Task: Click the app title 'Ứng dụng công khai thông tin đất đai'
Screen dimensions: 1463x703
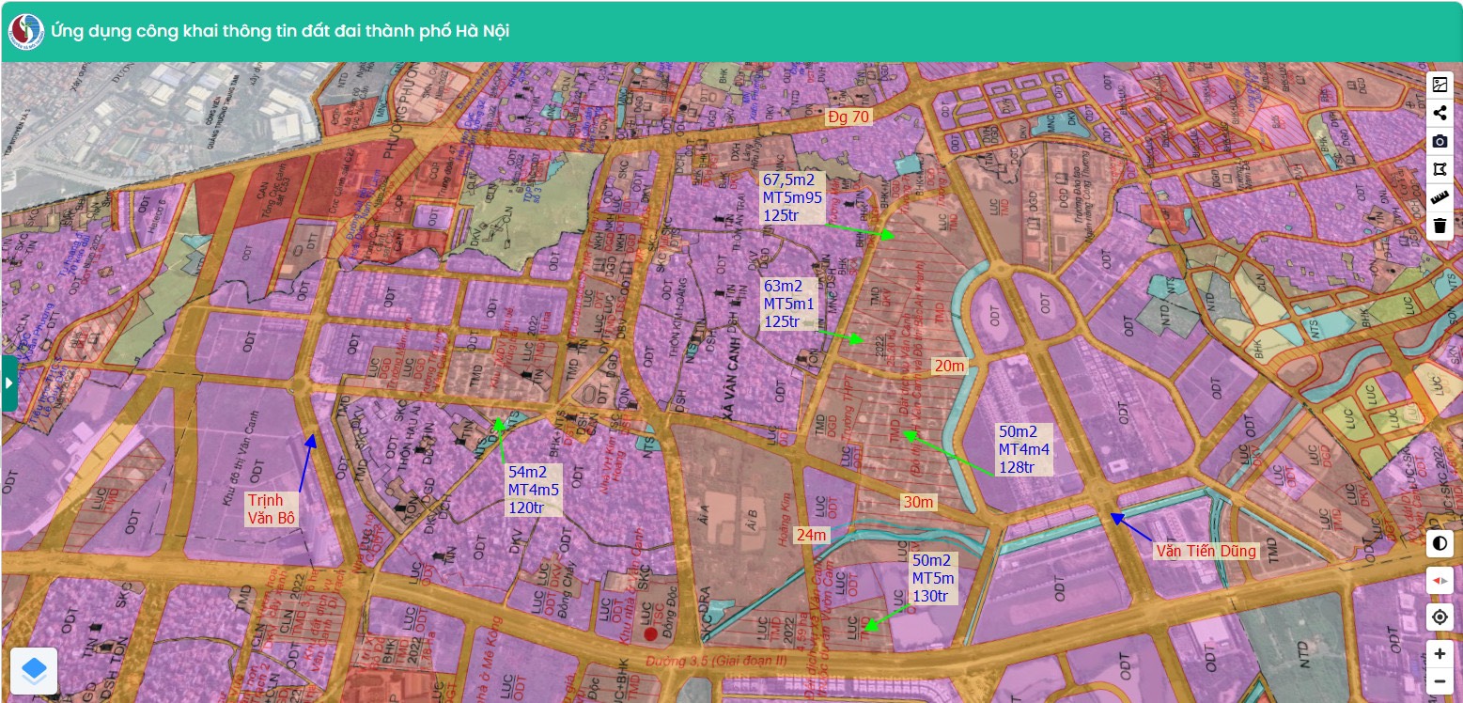Action: 280,31
